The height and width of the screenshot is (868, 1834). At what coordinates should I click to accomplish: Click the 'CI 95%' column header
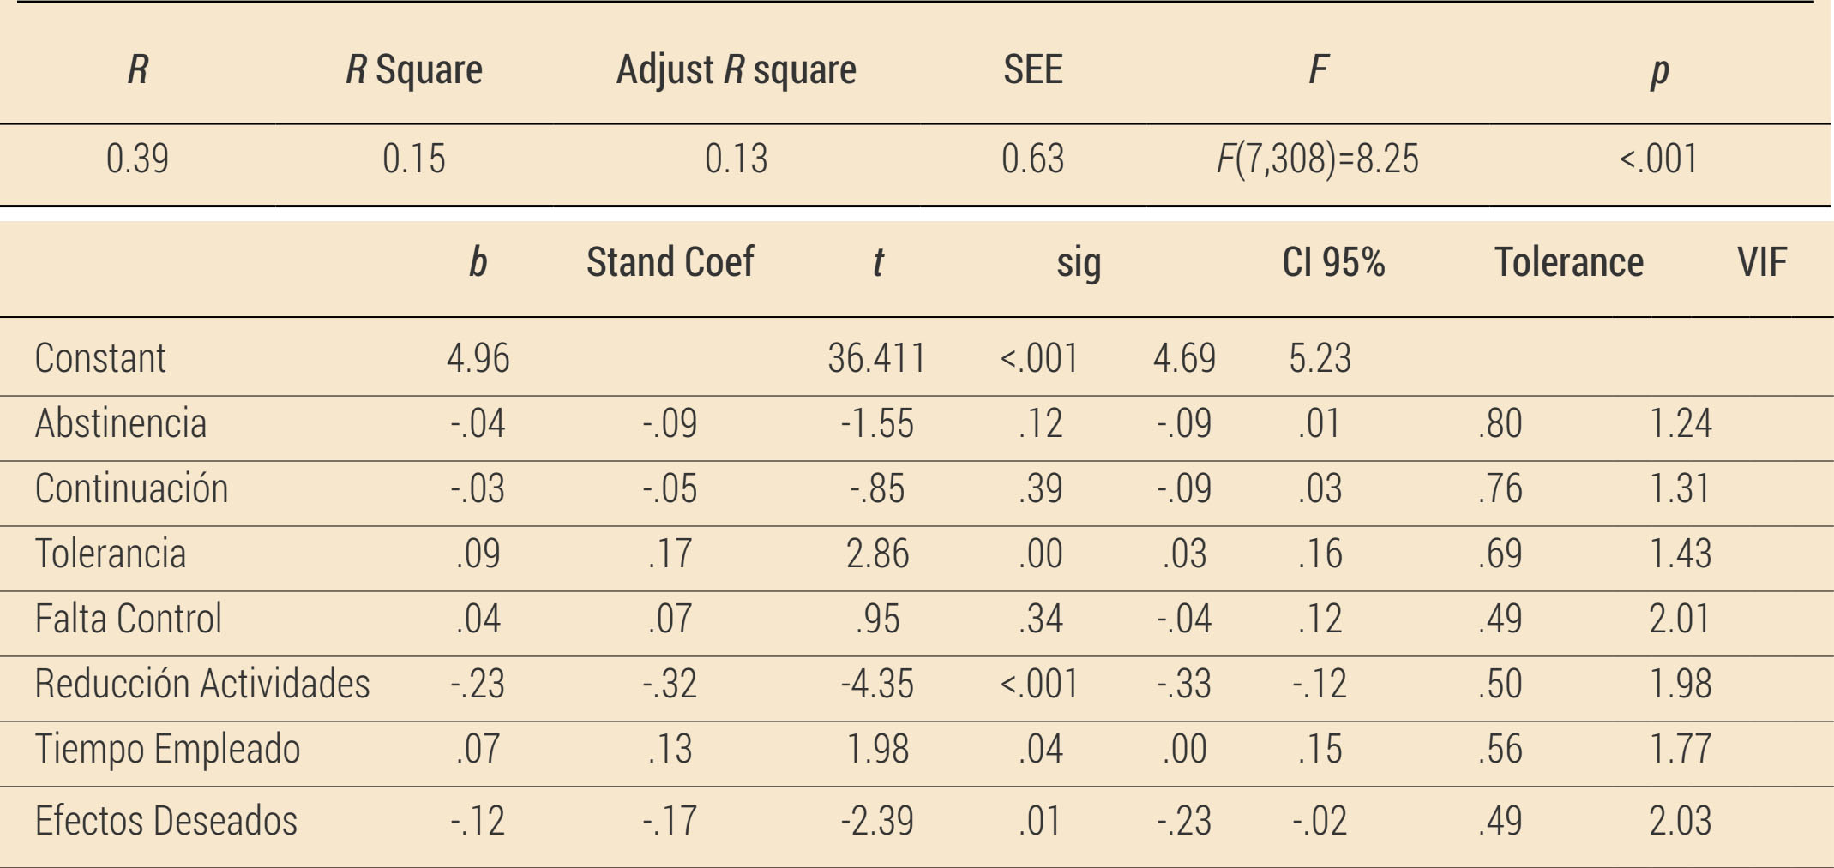(x=1333, y=262)
